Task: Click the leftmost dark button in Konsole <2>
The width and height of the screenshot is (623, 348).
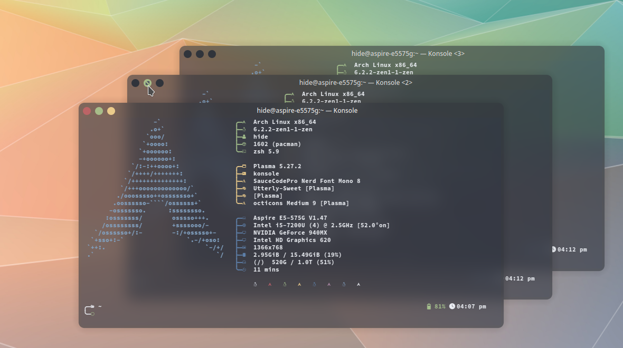Action: pos(136,83)
